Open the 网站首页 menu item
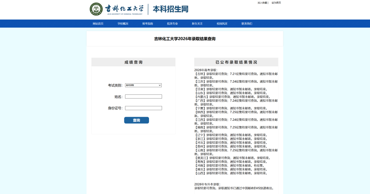 [x=98, y=24]
